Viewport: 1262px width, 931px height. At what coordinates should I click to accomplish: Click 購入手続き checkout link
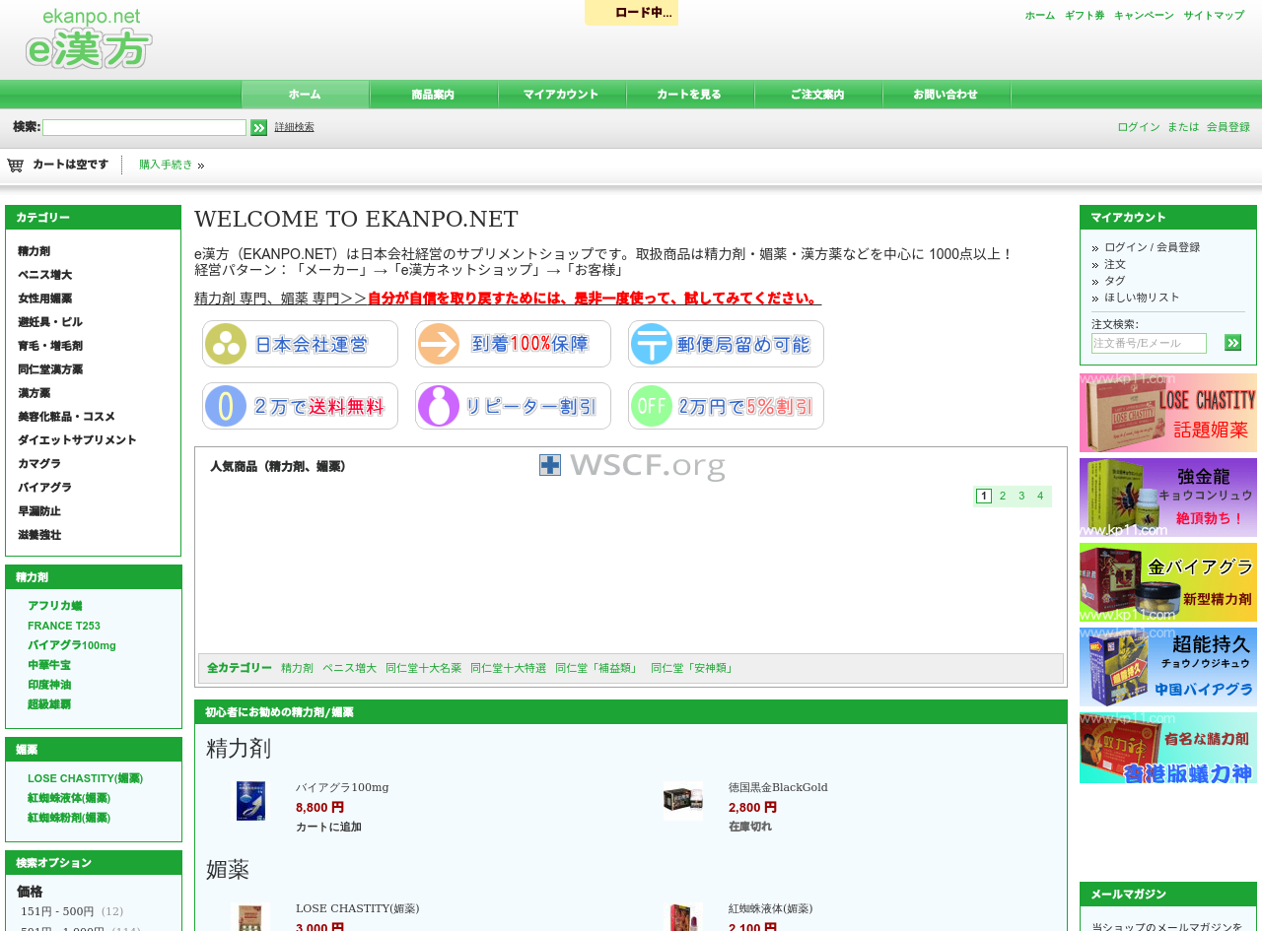coord(166,165)
